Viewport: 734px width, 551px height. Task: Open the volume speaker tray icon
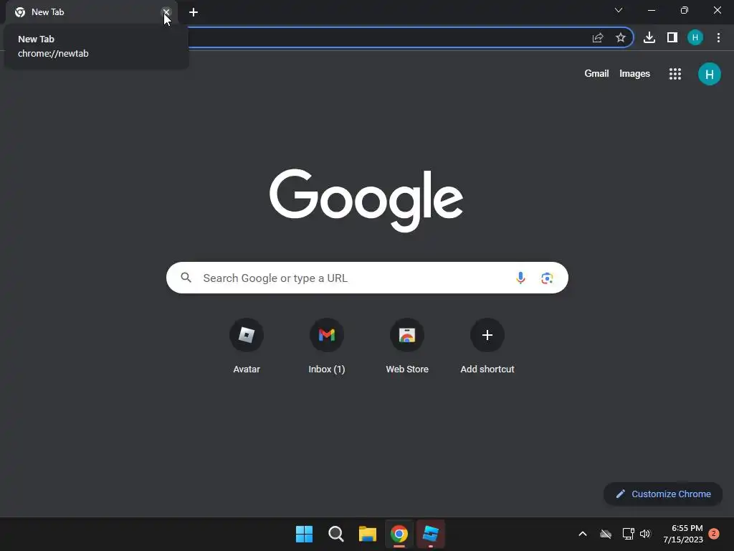tap(645, 534)
